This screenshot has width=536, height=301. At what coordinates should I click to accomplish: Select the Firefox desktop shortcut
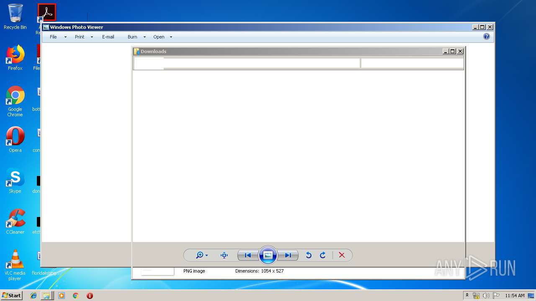tap(15, 58)
